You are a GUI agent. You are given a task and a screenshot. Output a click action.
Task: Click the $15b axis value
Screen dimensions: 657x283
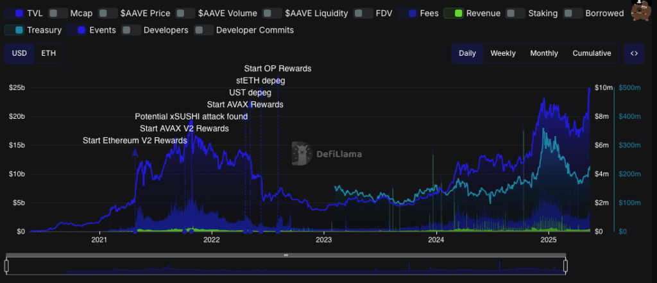coord(17,145)
